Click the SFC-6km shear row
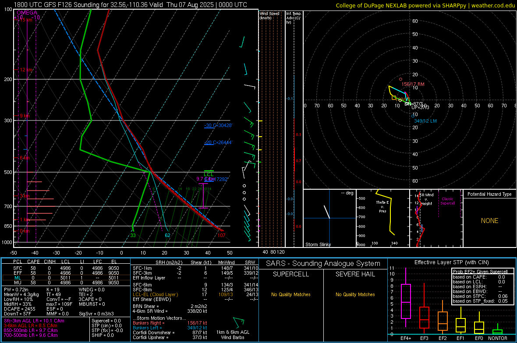Viewport: 517px width, 343px height. [x=195, y=285]
